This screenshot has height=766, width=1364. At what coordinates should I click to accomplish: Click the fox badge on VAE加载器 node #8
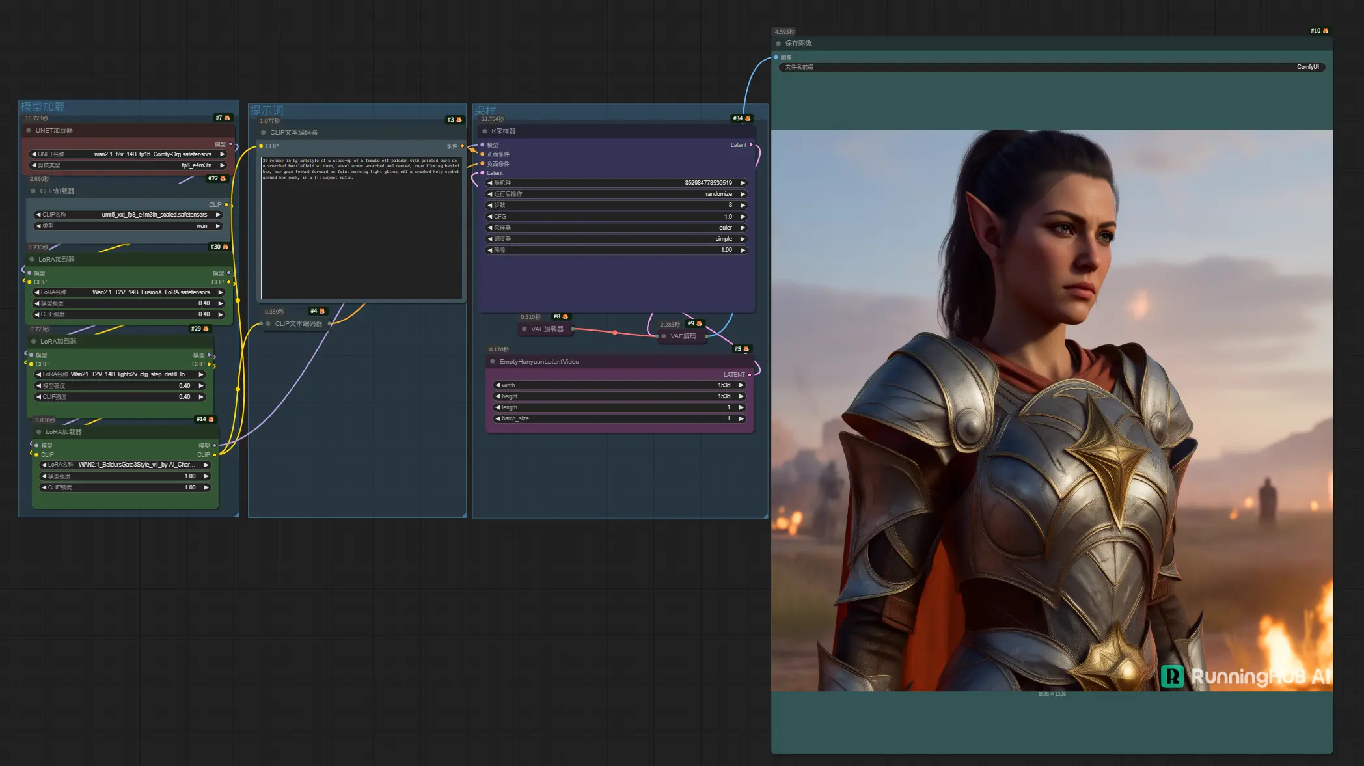565,316
